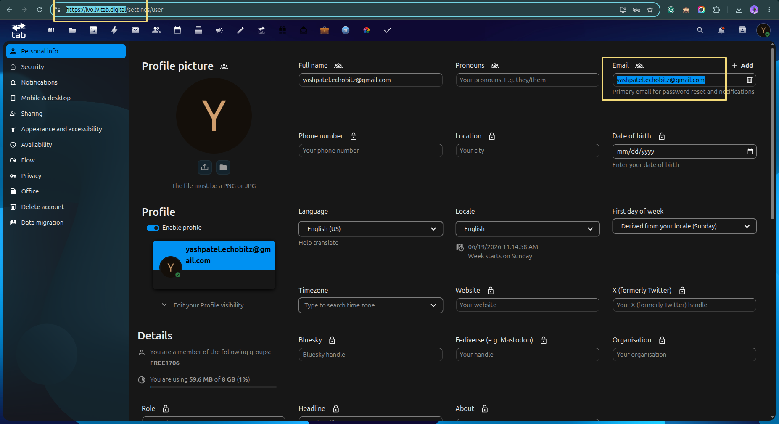Open the user avatar menu
The image size is (779, 424).
763,30
